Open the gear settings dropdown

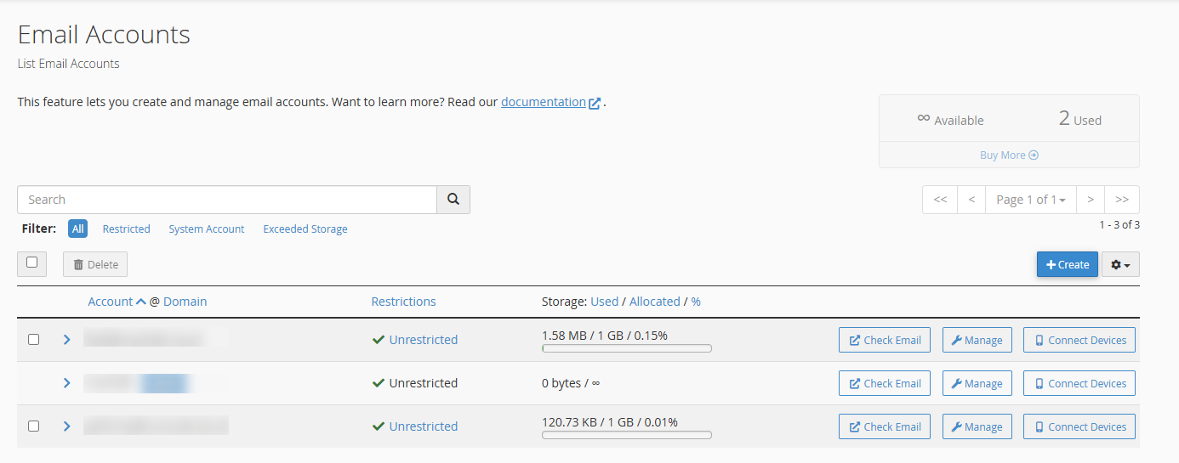point(1120,264)
